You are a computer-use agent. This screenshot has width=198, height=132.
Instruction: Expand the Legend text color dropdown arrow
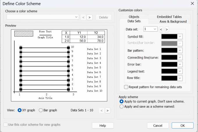coord(180,71)
